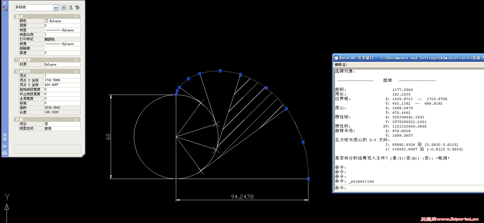Click the AutoCAD text window title icon
The width and height of the screenshot is (484, 223).
pyautogui.click(x=336, y=58)
